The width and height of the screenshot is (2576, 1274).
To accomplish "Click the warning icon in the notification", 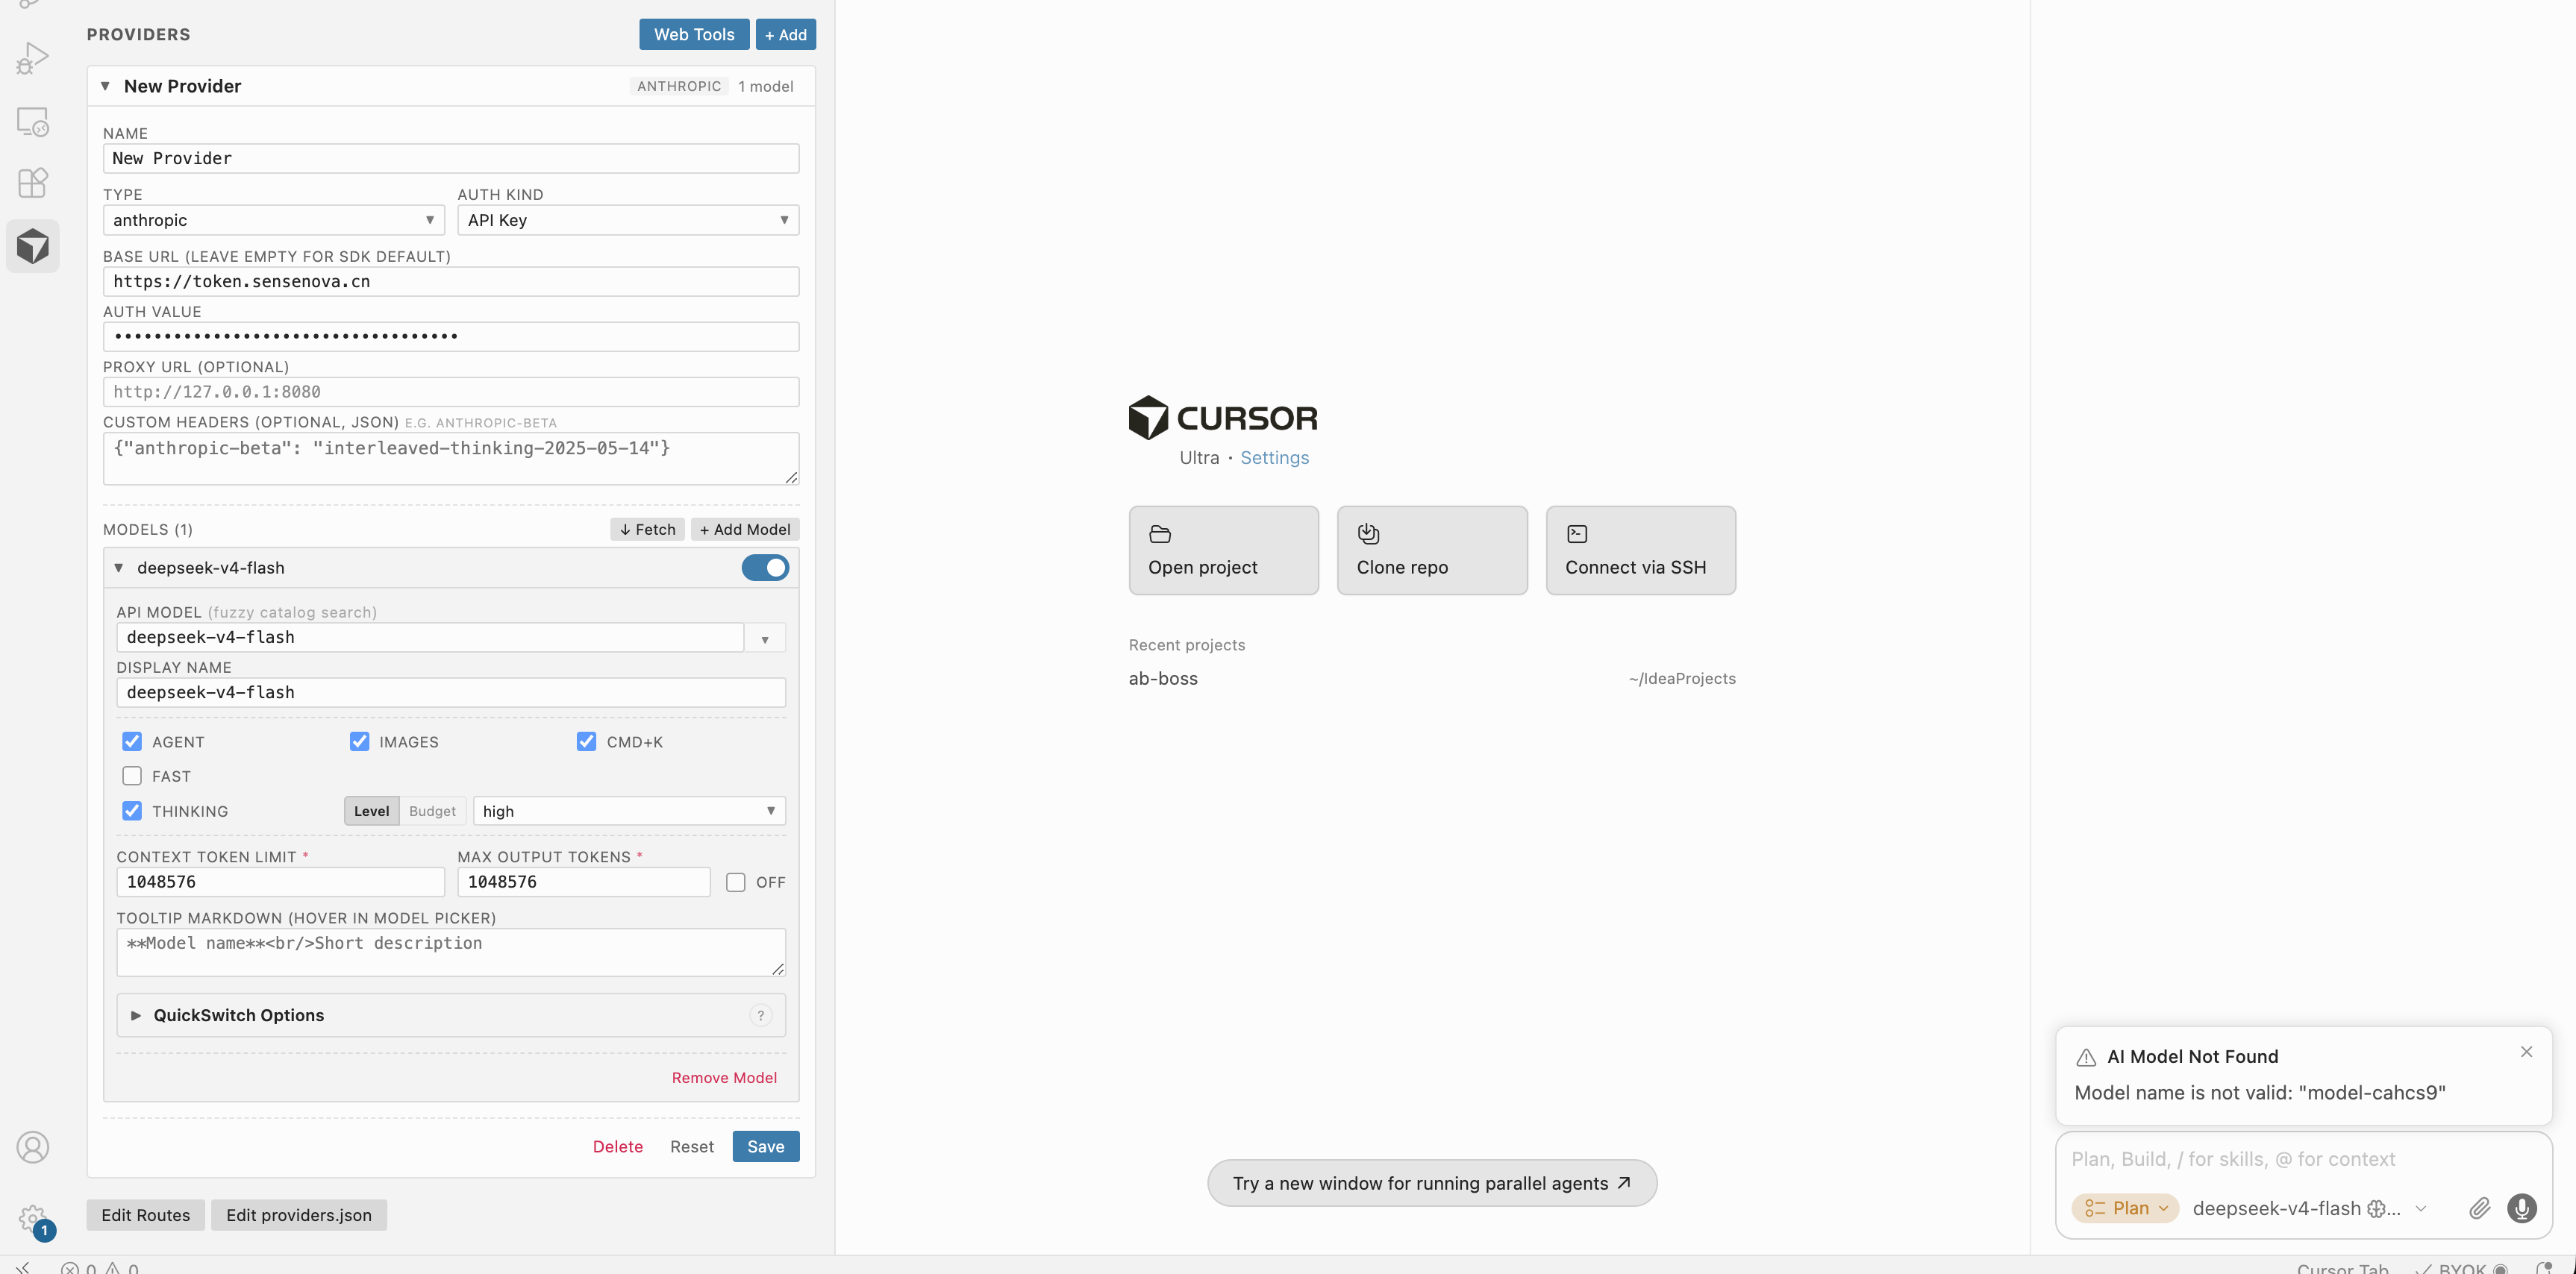I will 2085,1057.
